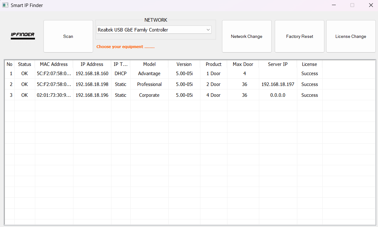The height and width of the screenshot is (227, 378).
Task: Start a device Scan
Action: tap(68, 36)
